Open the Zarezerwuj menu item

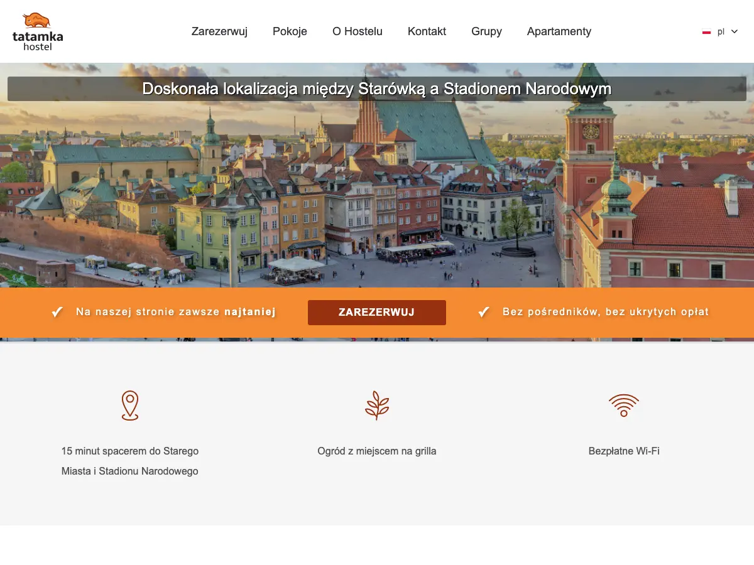pyautogui.click(x=219, y=31)
